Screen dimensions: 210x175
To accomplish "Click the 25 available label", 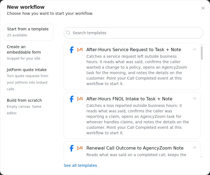I will (x=17, y=35).
